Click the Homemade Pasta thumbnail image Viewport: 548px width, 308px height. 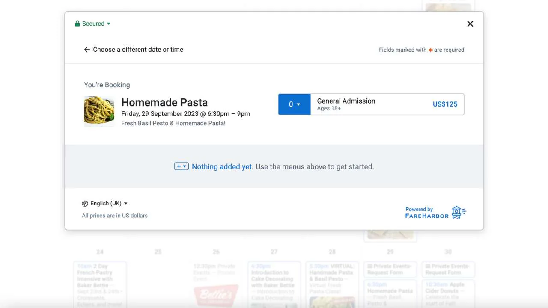(99, 111)
